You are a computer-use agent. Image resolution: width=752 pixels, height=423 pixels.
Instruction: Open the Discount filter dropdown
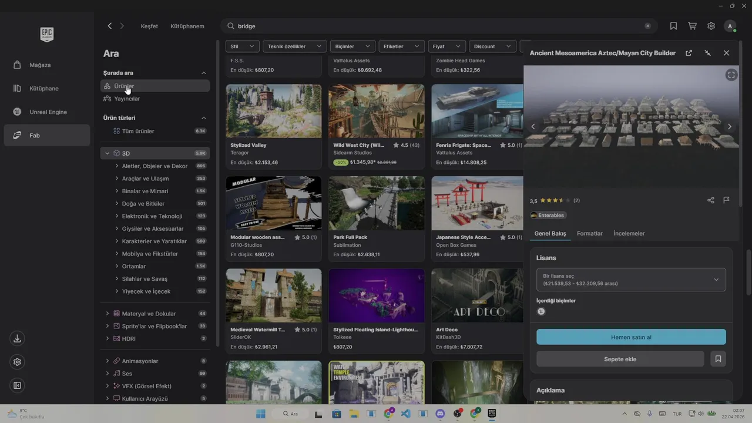click(492, 46)
